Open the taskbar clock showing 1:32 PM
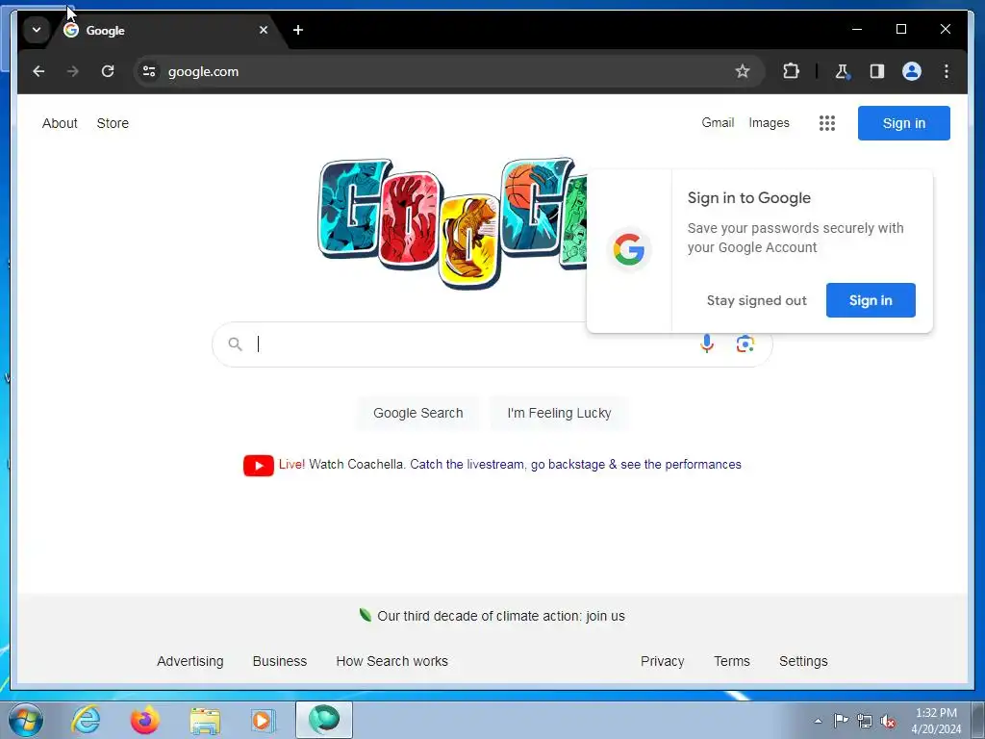Screen dimensions: 985x739 [936, 721]
